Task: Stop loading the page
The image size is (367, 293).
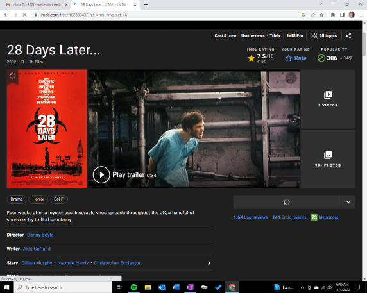Action: click(x=24, y=15)
